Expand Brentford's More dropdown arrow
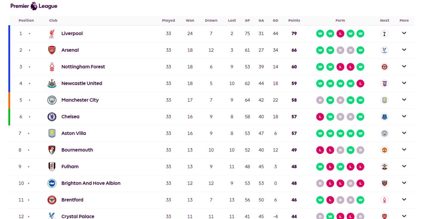 (x=404, y=200)
